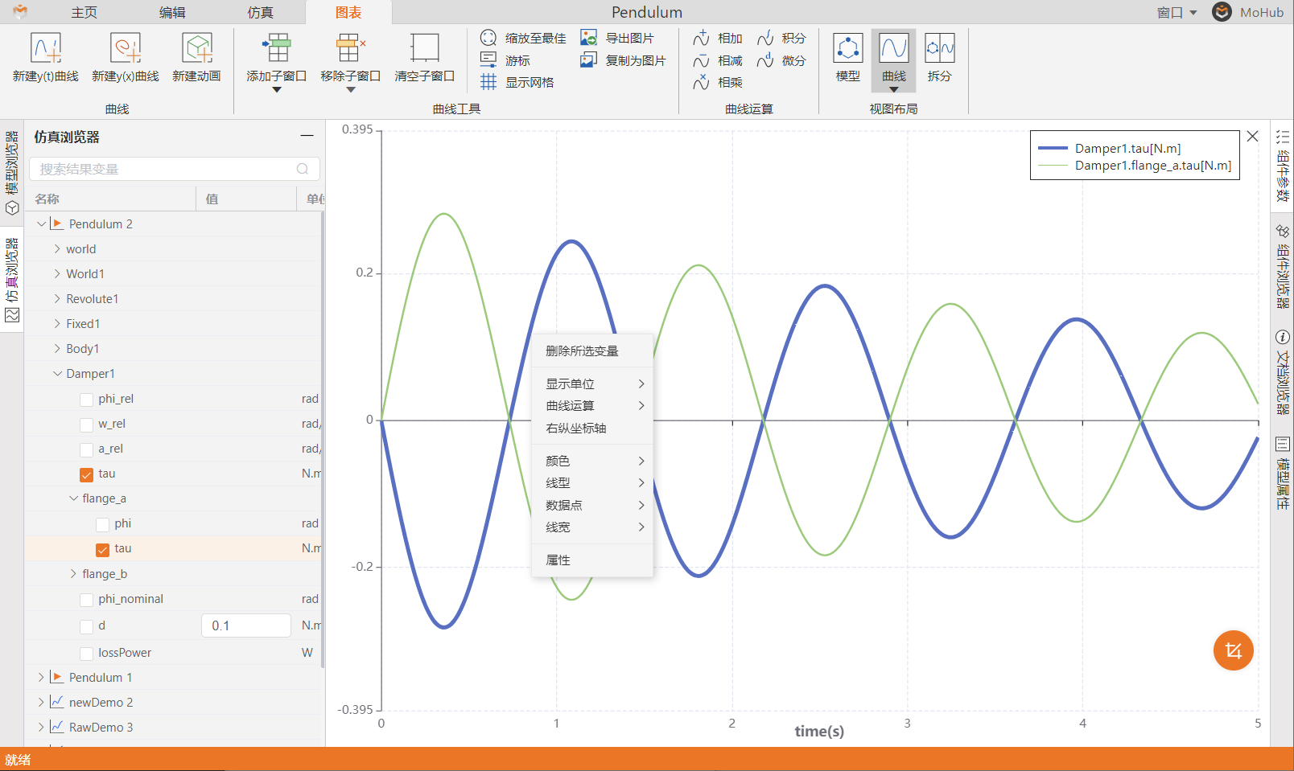Check the d parameter checkbox
Screen dimensions: 1294x771
(x=87, y=626)
